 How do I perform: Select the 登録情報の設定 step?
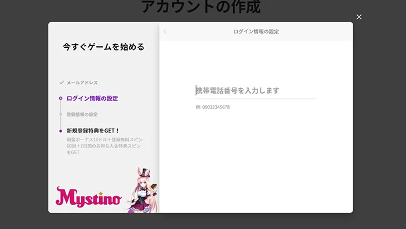[82, 114]
